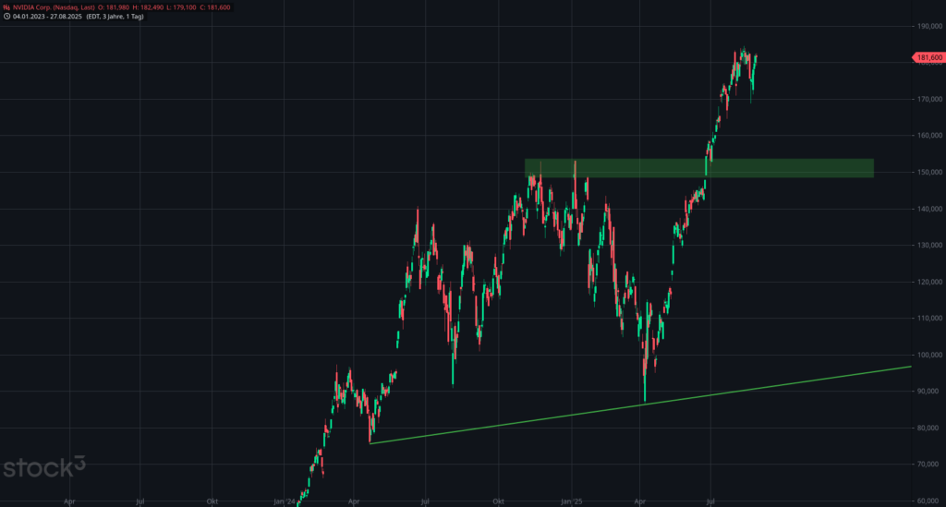Click the close value C: 181,600

tap(214, 7)
